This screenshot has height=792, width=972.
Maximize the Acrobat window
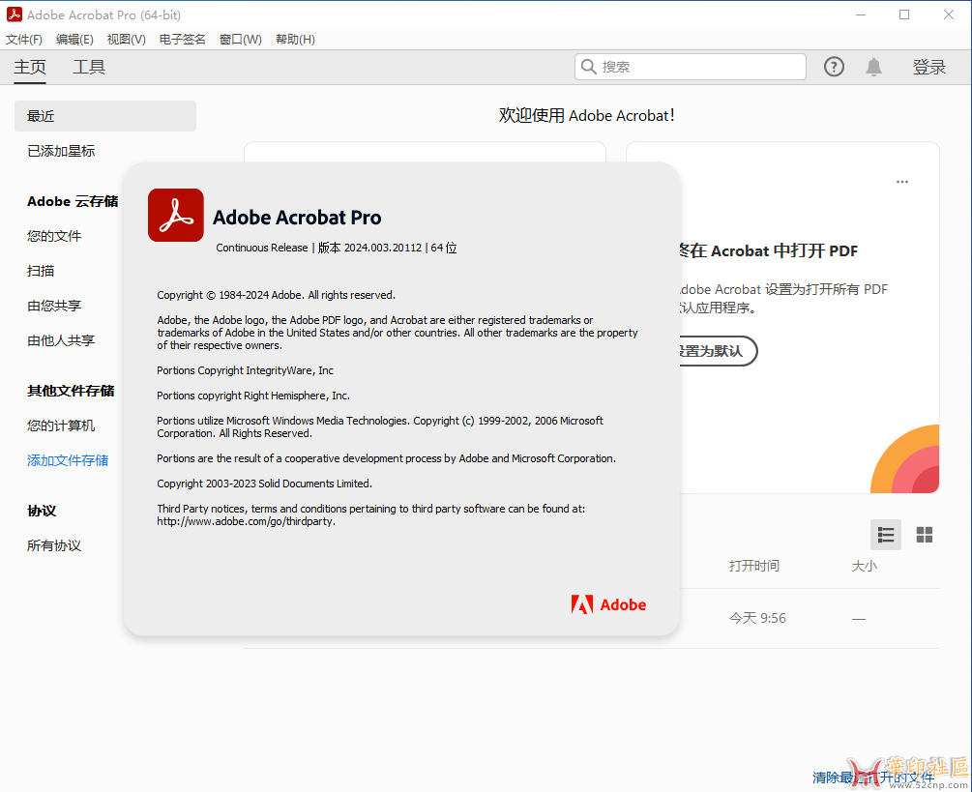click(904, 15)
